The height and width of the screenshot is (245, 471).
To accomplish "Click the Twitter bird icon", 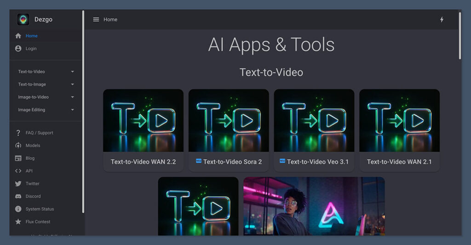I will coord(18,183).
